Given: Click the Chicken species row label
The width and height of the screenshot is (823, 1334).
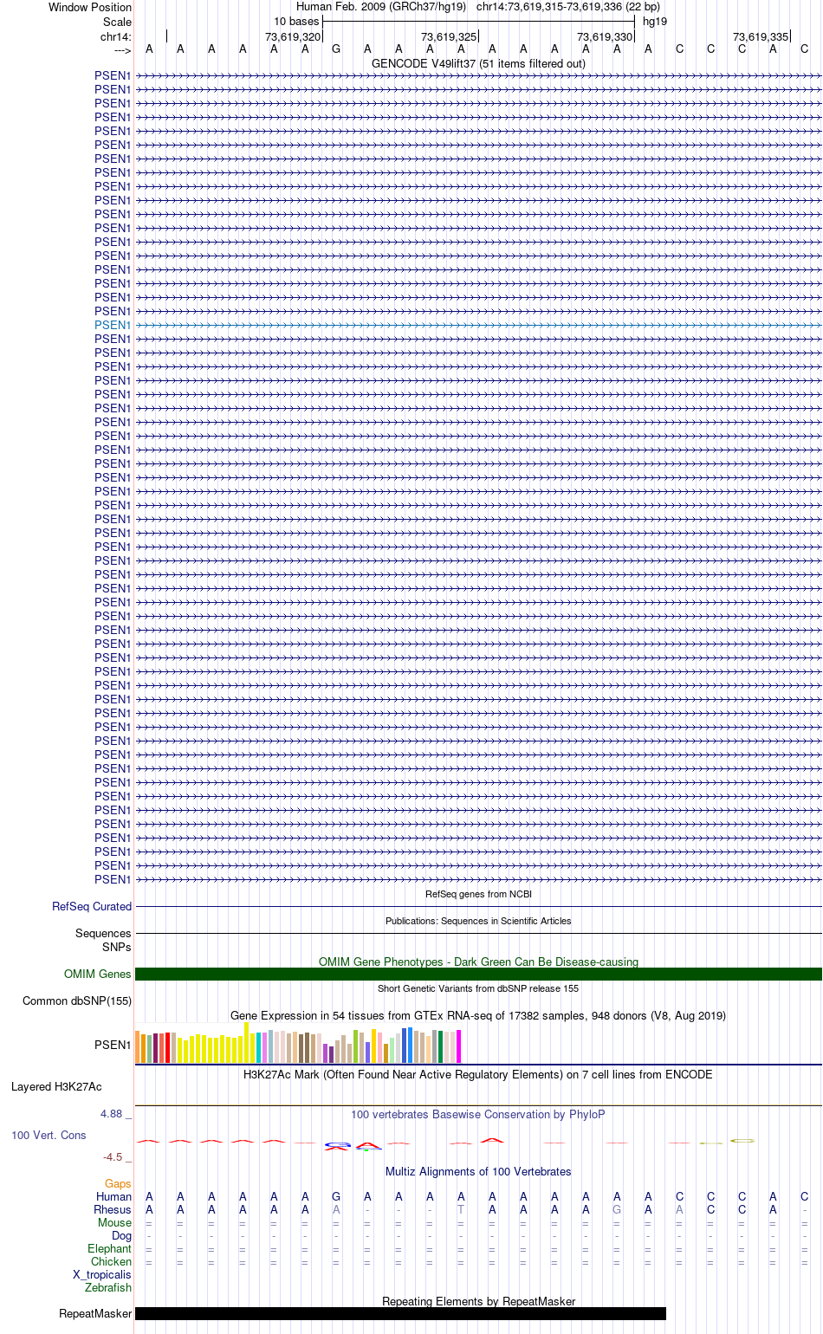Looking at the screenshot, I should 111,1262.
